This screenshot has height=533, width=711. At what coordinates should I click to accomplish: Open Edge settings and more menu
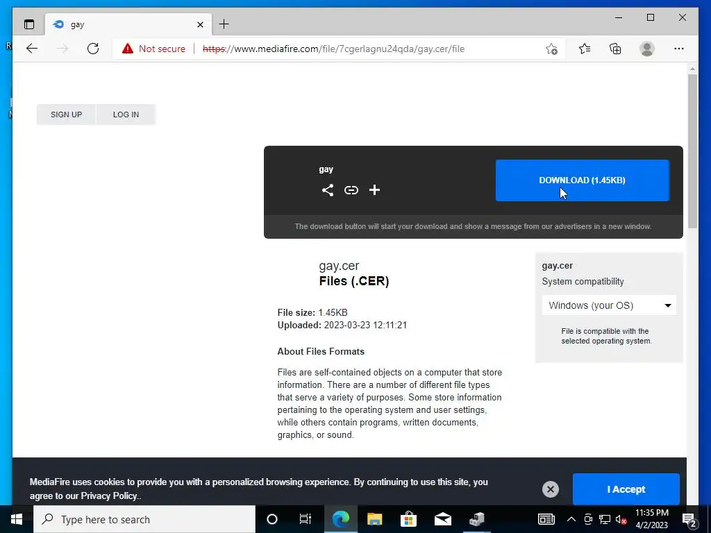(679, 49)
